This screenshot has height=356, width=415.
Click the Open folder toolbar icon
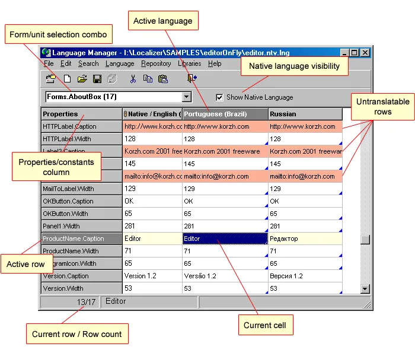pyautogui.click(x=82, y=78)
